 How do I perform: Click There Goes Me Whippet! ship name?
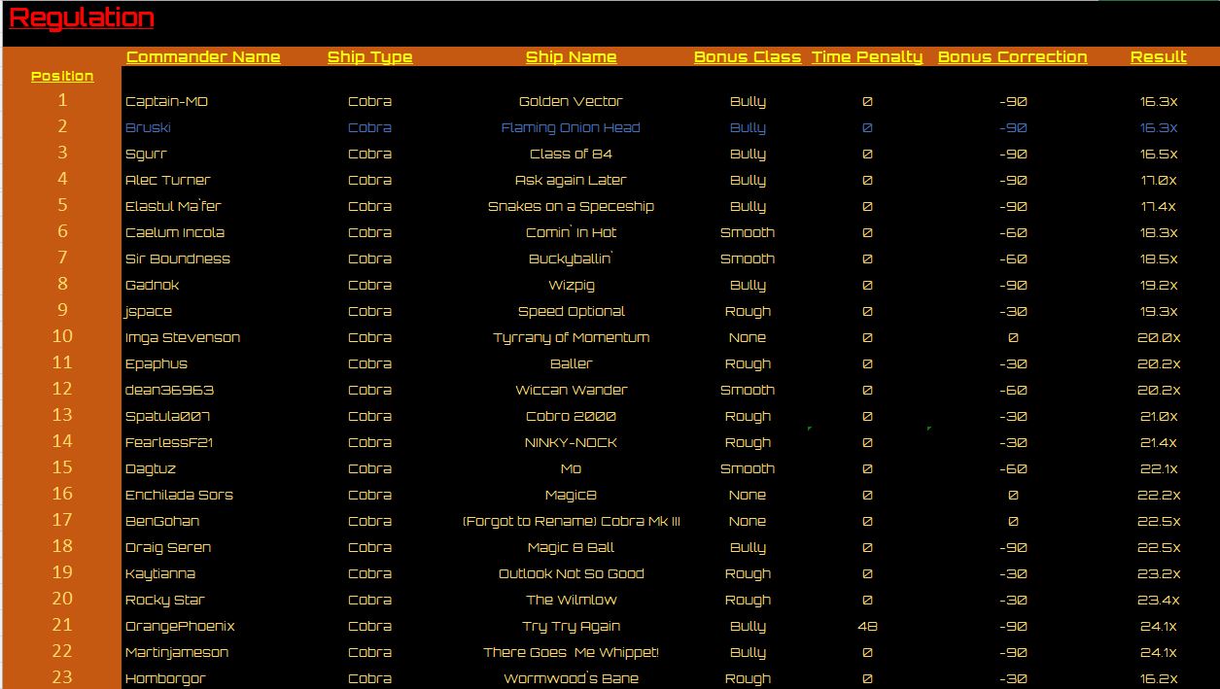(x=571, y=652)
